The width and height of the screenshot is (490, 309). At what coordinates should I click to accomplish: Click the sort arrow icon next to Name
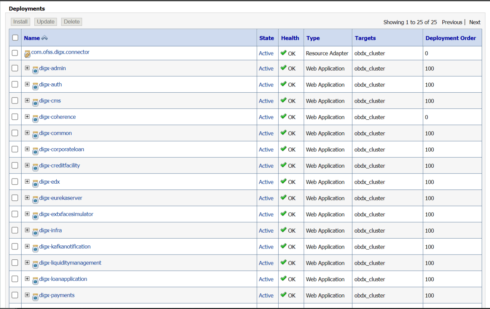pyautogui.click(x=44, y=38)
